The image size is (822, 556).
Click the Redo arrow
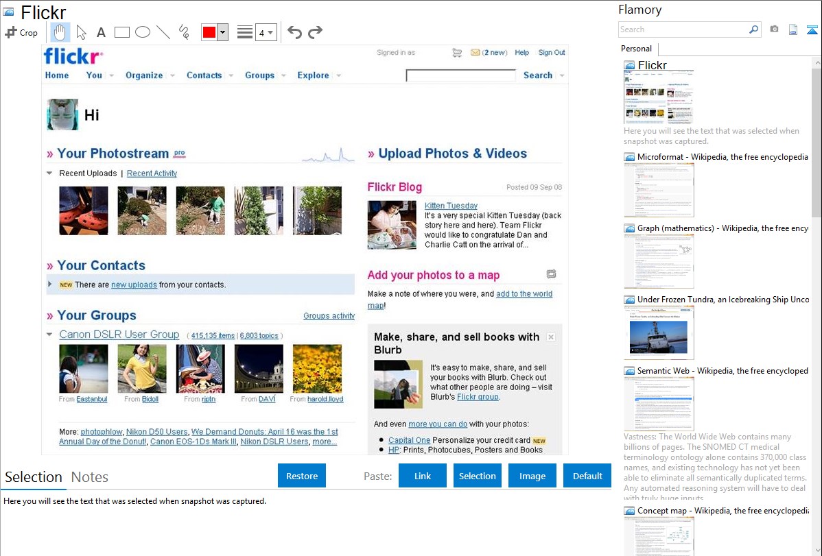point(315,32)
